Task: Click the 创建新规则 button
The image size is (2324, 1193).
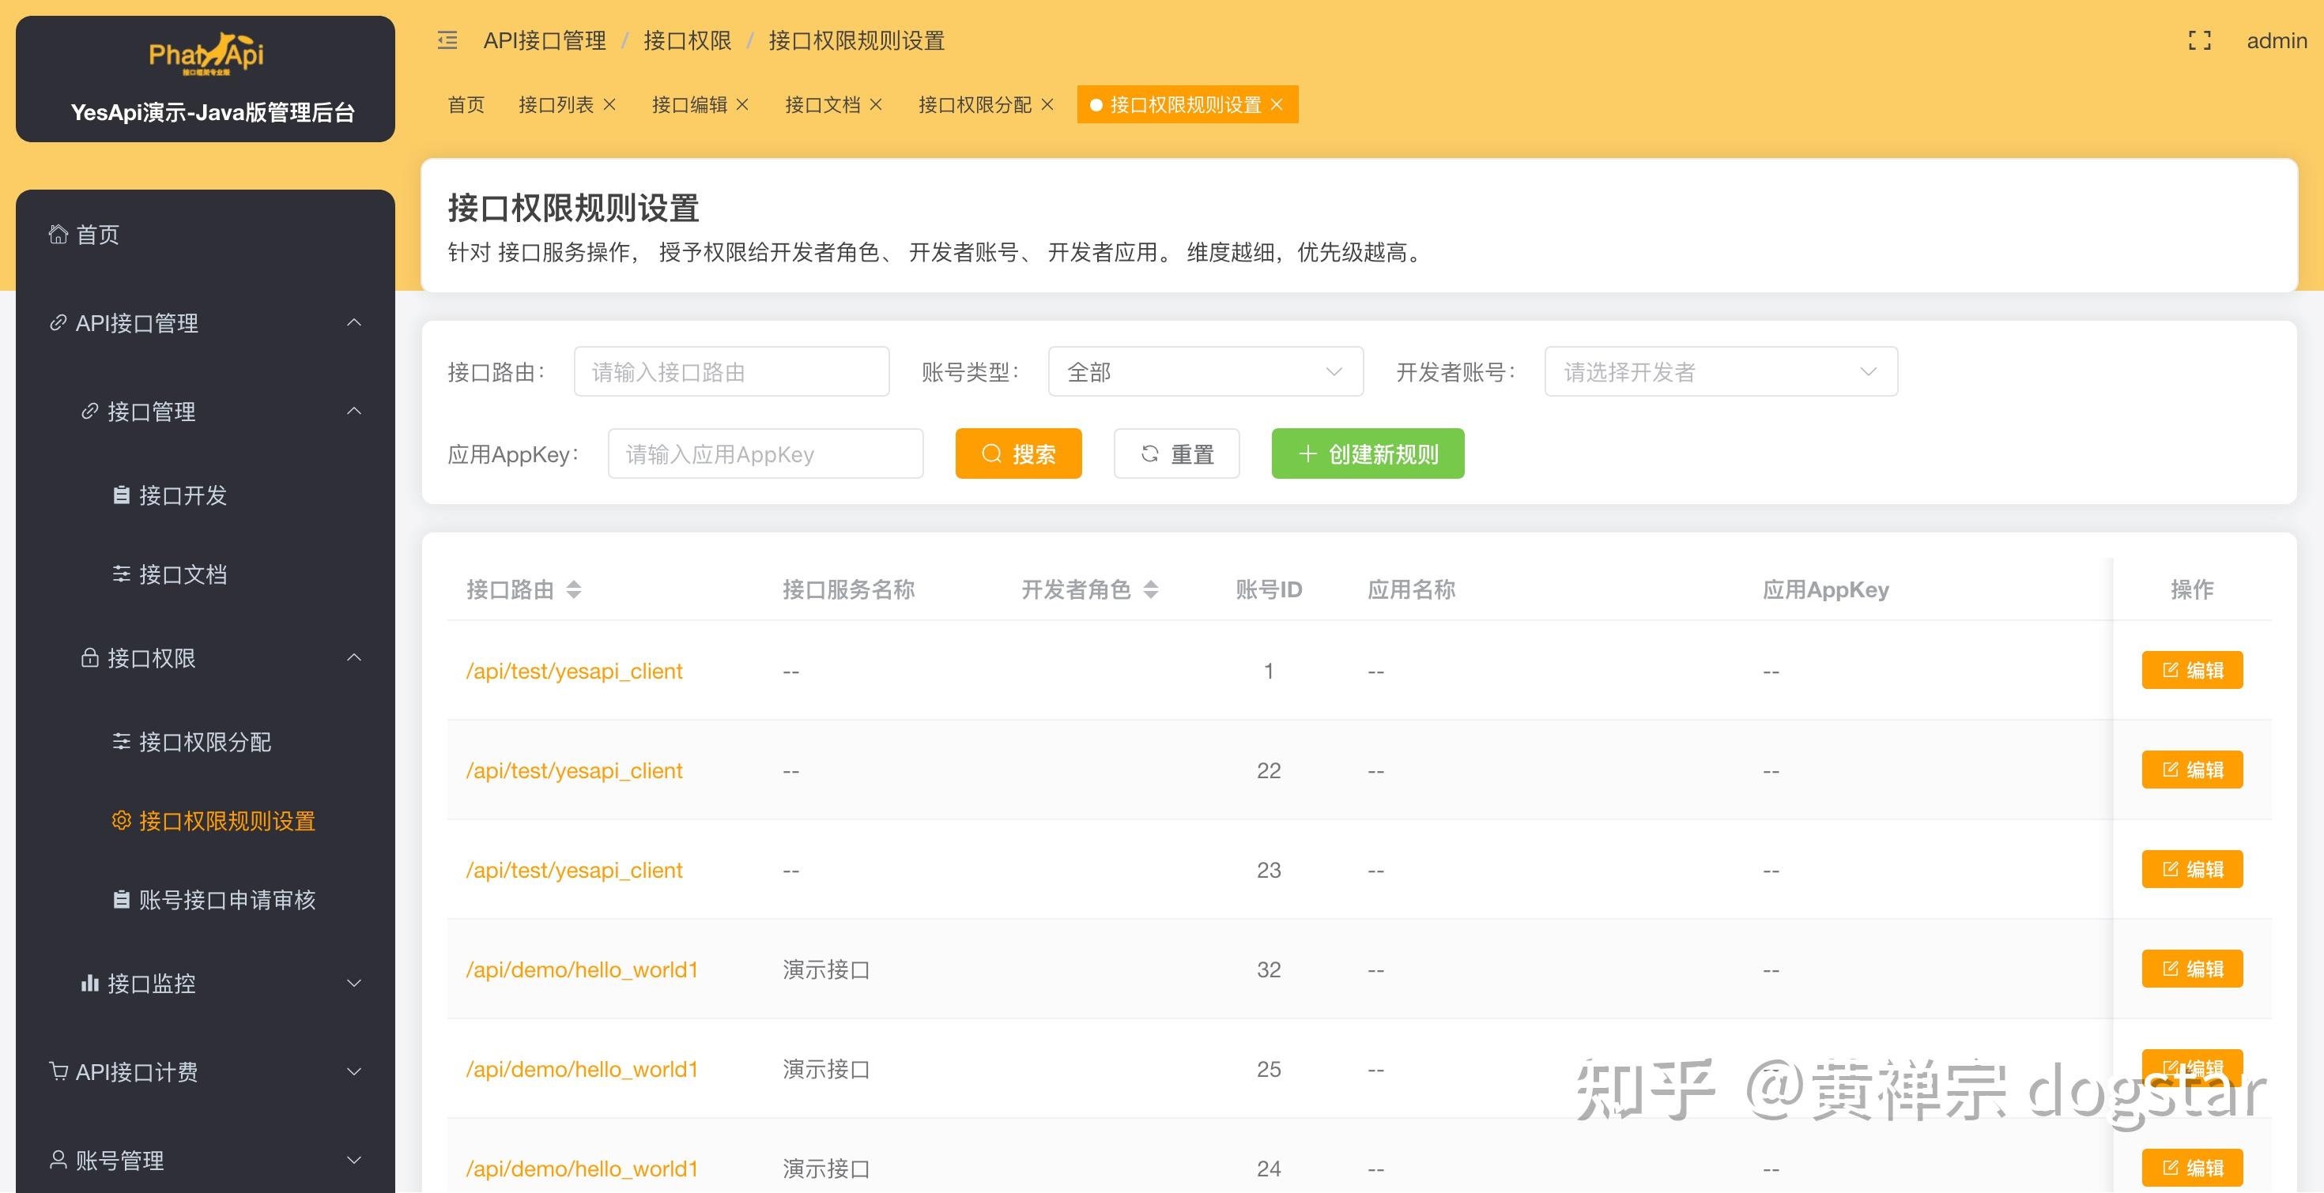Action: [1367, 453]
